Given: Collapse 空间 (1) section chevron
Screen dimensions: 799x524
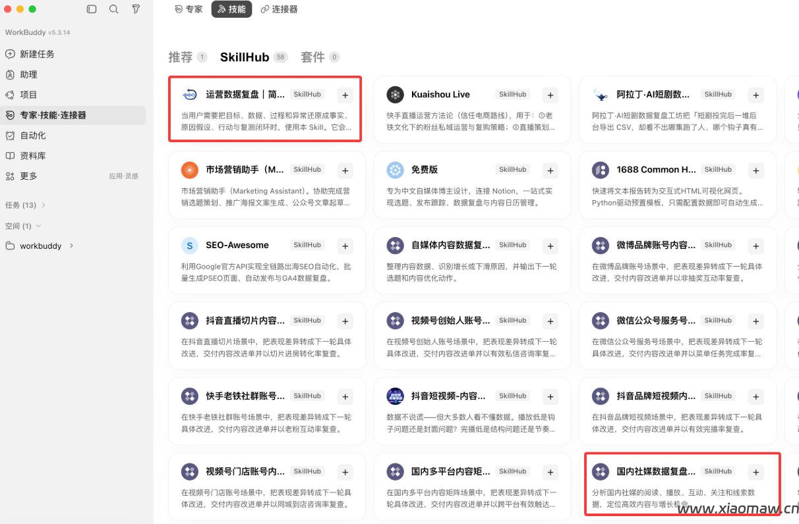Looking at the screenshot, I should coord(38,226).
